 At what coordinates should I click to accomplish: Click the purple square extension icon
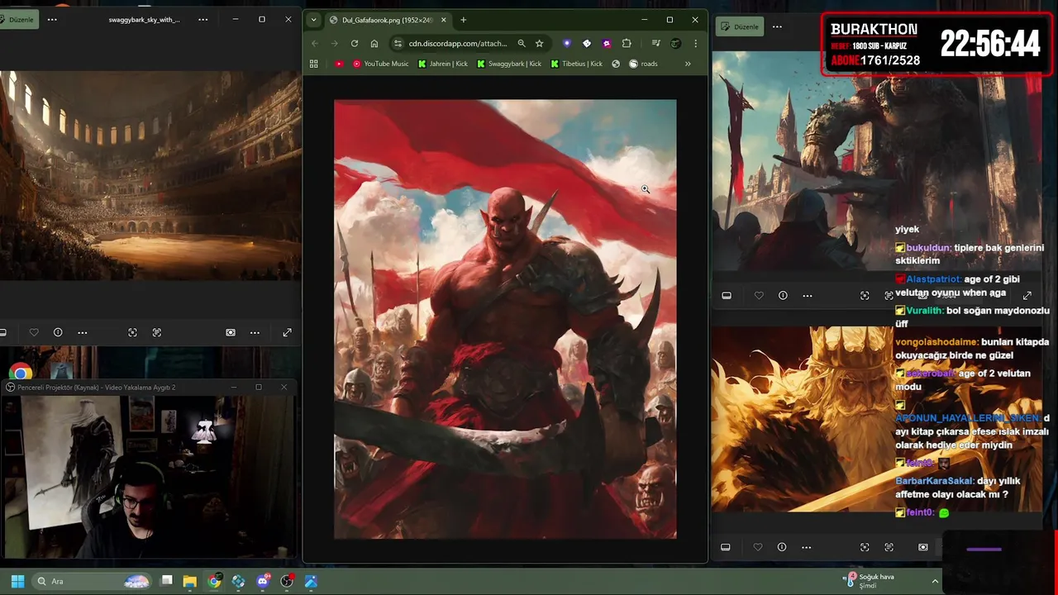pyautogui.click(x=607, y=43)
